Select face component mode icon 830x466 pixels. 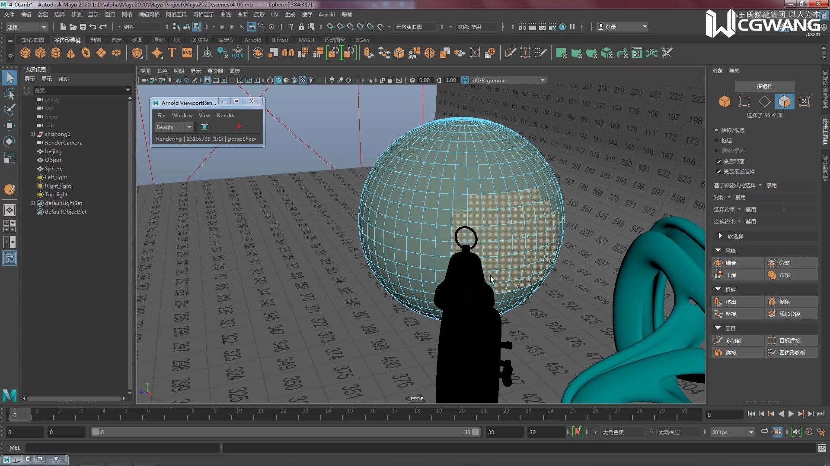point(784,101)
